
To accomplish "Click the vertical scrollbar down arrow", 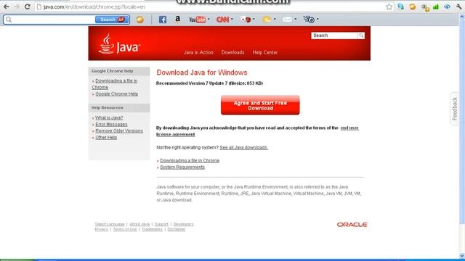I will pos(462,256).
